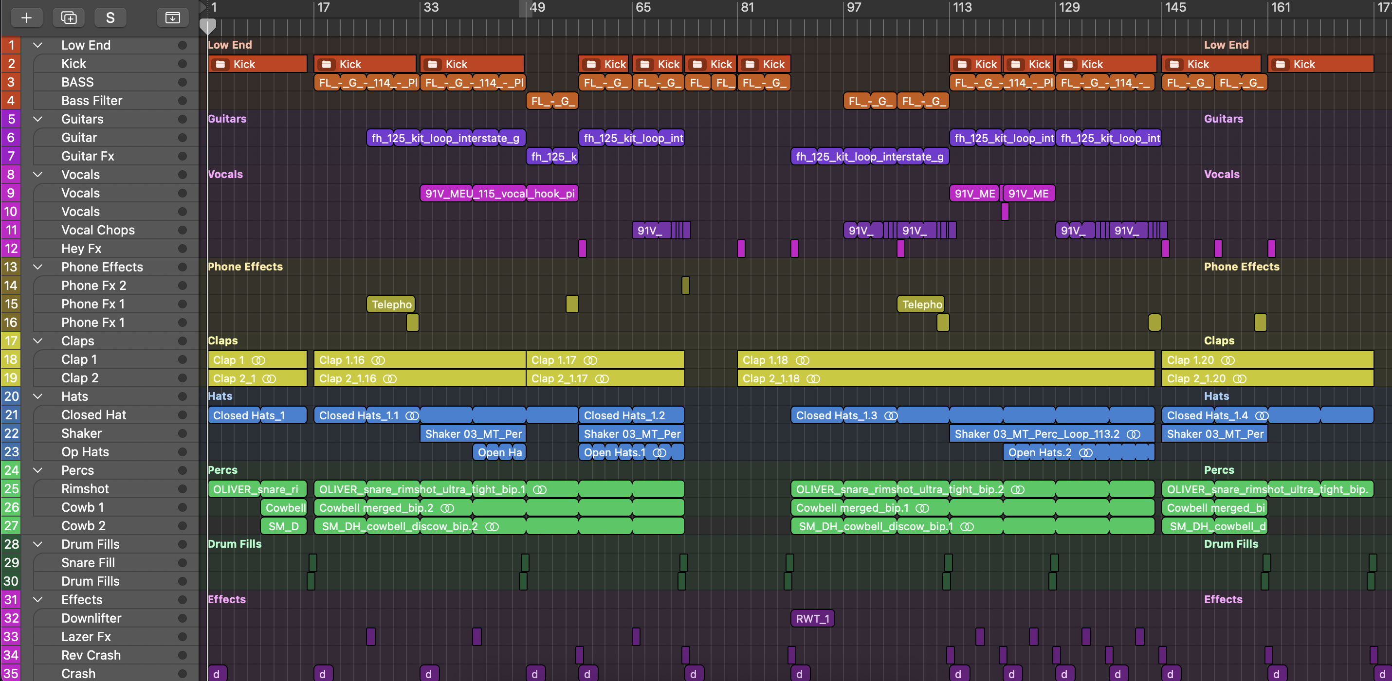Click the global Solo S button
Viewport: 1392px width, 681px height.
110,18
